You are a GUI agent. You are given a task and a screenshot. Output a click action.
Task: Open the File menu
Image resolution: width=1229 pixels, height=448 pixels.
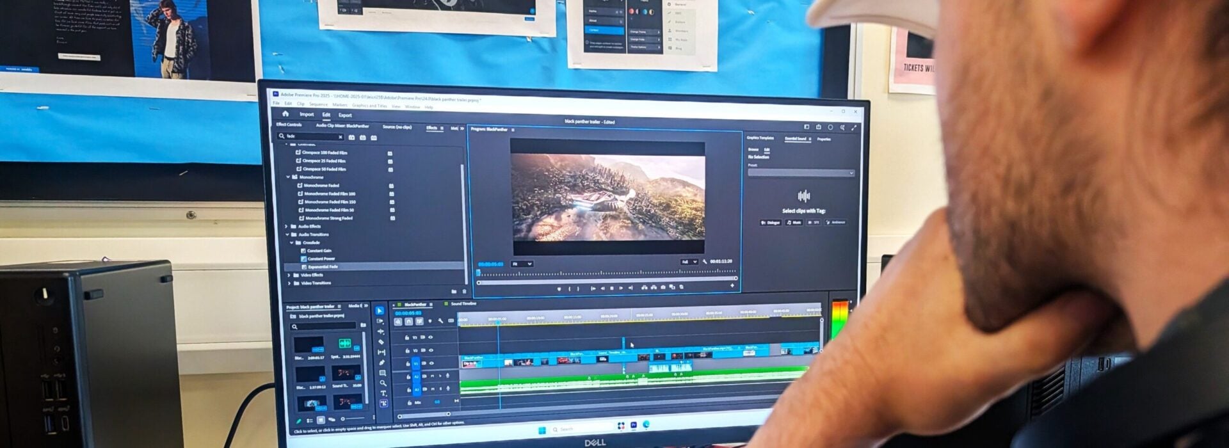[x=277, y=103]
